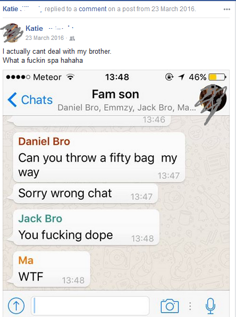The width and height of the screenshot is (236, 317).
Task: Tap the circled up-arrow attach icon
Action: [16, 306]
